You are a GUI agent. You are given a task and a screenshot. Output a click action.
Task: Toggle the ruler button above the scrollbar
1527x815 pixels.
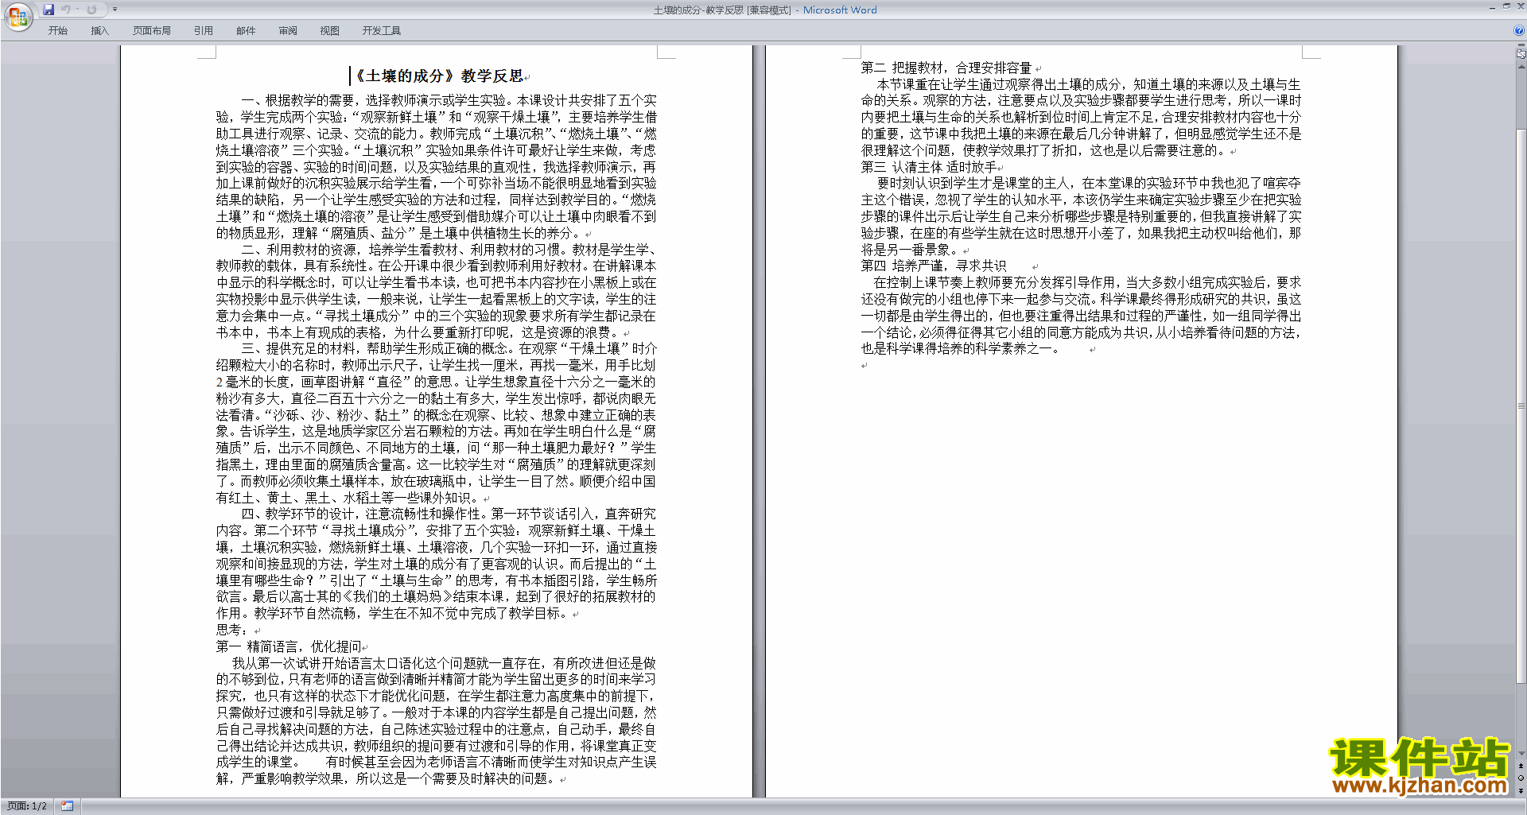[x=1521, y=54]
